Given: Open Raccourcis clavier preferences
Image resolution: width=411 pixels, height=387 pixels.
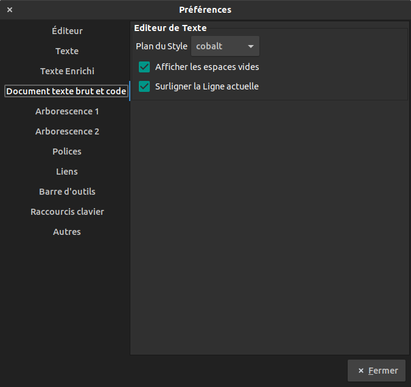Looking at the screenshot, I should (x=67, y=212).
